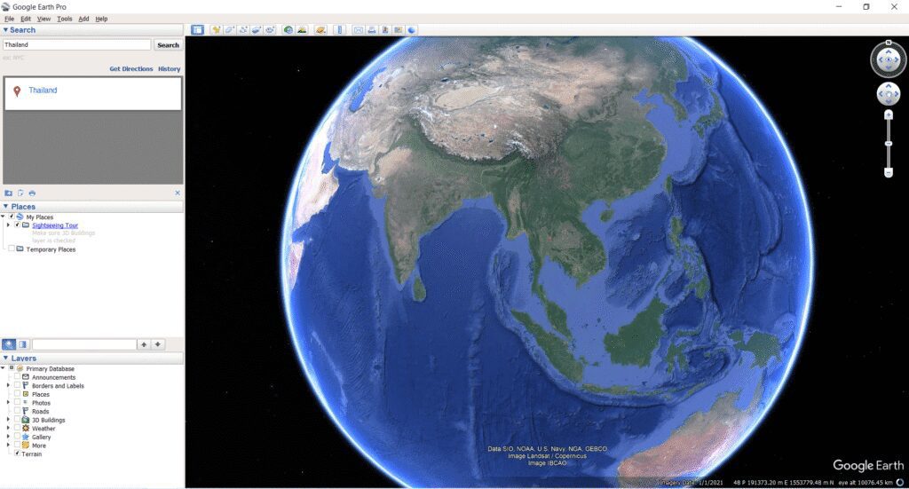Expand the Weather layer arrow

point(8,428)
